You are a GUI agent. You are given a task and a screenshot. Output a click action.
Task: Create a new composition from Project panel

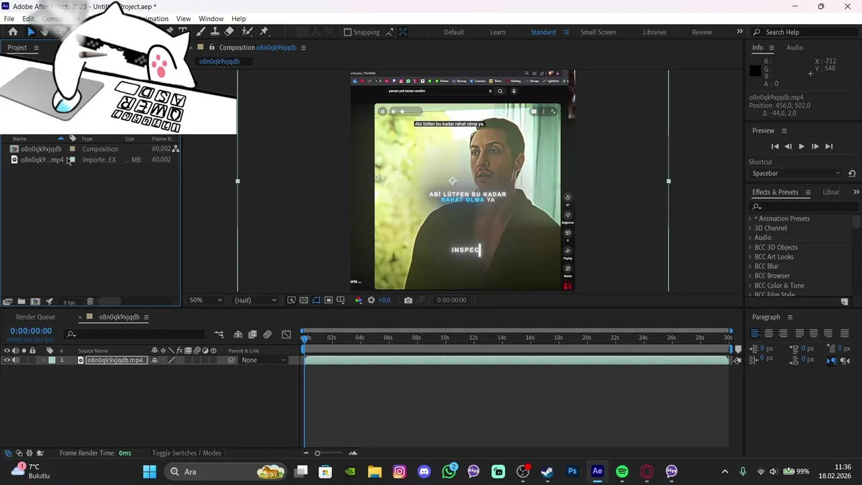coord(35,302)
